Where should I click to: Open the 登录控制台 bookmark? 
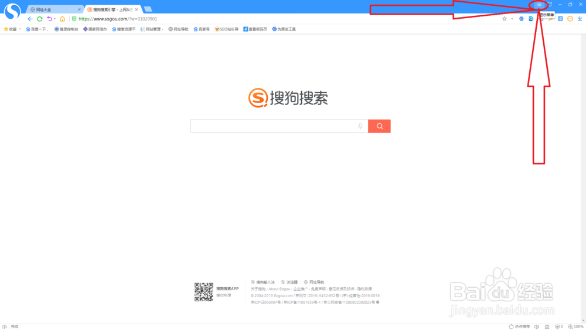pos(66,29)
